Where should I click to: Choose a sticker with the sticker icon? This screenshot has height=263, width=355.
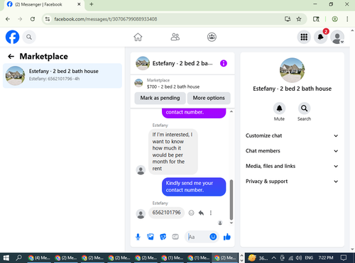[x=163, y=237]
